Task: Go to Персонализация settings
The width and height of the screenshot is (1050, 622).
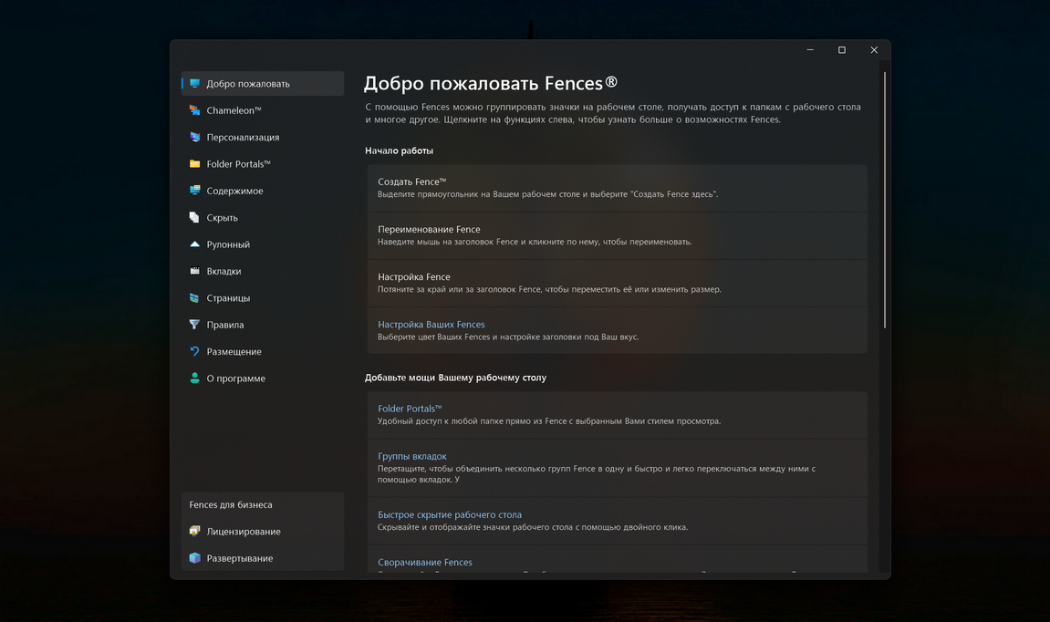Action: [x=263, y=137]
